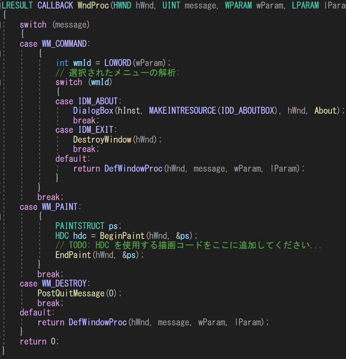The width and height of the screenshot is (346, 359).
Task: Click the hdc variable name
Action: (x=80, y=236)
